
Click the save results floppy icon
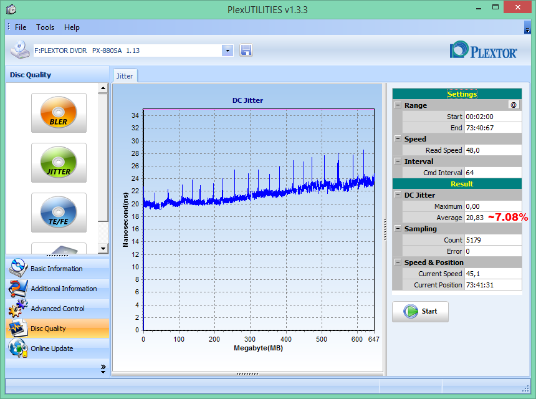click(246, 50)
